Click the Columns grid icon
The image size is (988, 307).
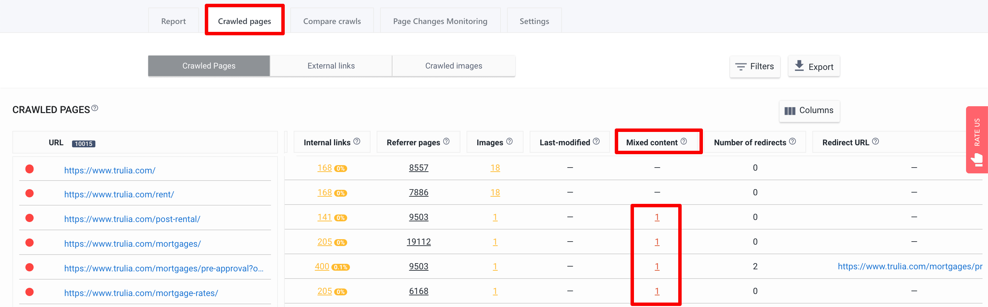click(x=790, y=111)
